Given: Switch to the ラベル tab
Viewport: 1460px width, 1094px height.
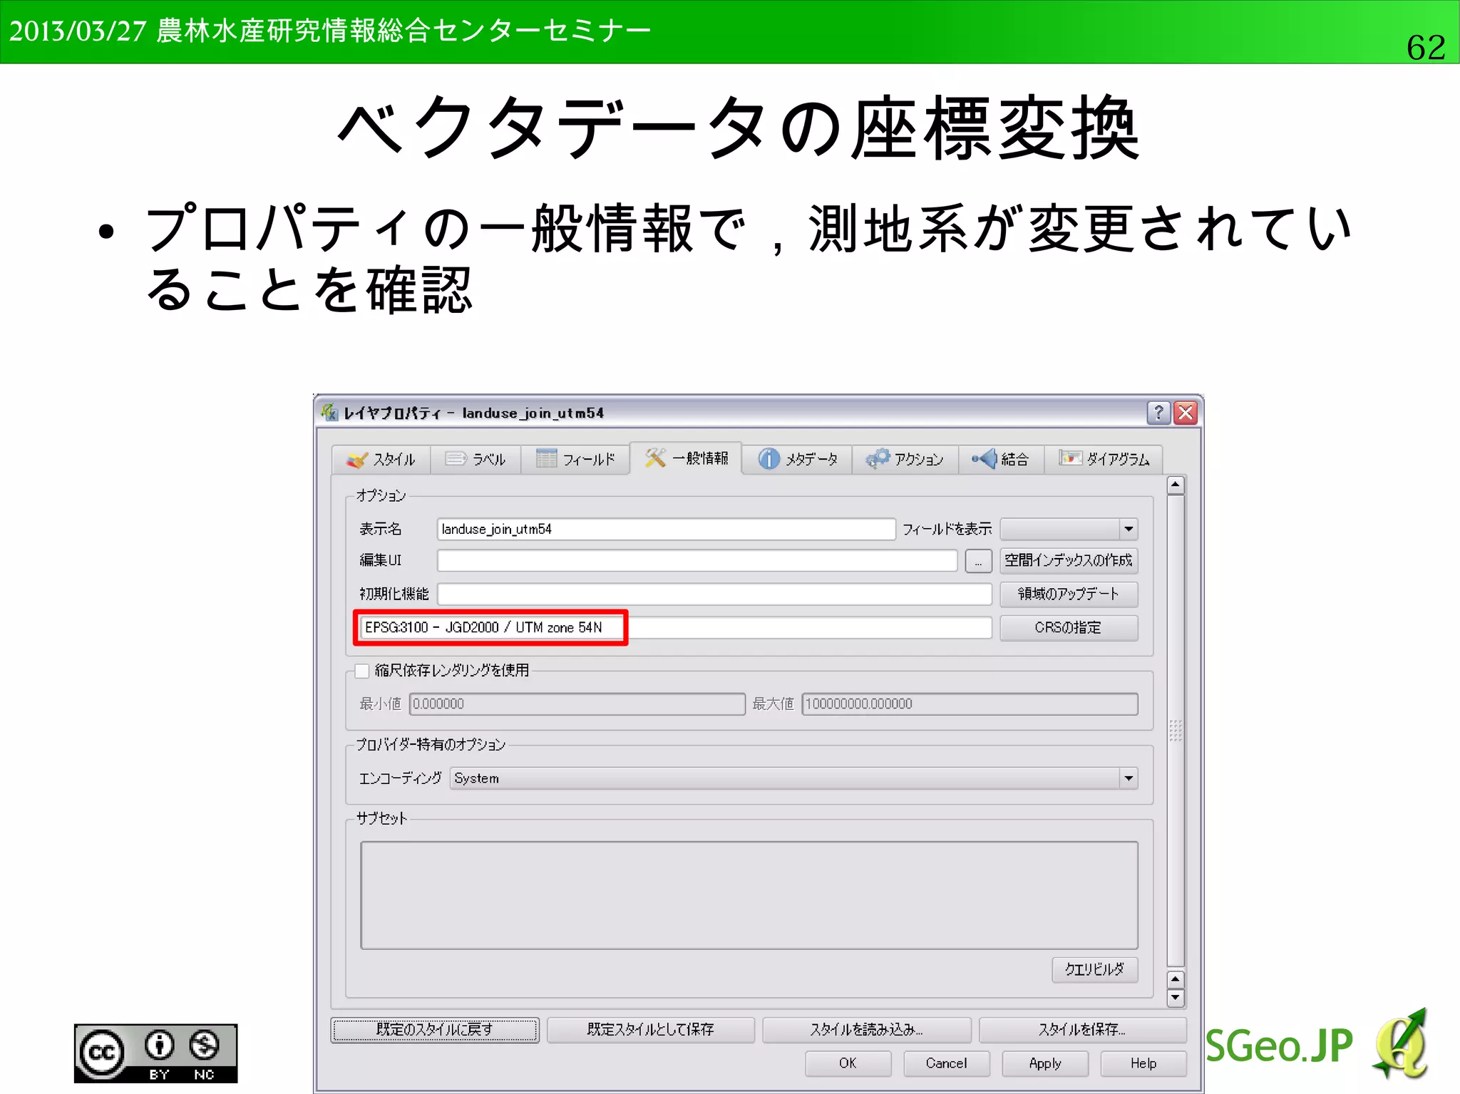Looking at the screenshot, I should pos(475,459).
